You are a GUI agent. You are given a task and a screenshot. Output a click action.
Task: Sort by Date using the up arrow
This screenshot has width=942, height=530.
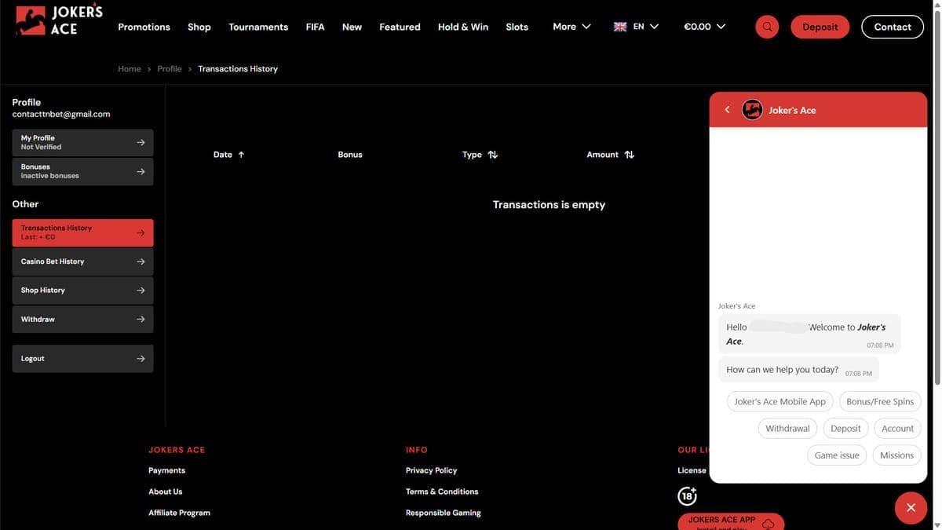[x=241, y=155]
